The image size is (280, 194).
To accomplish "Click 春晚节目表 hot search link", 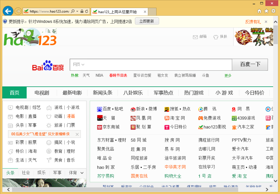I will pyautogui.click(x=118, y=76).
